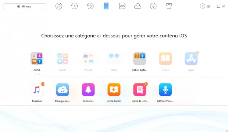The image size is (228, 132).
Task: Open the media downloader arrow icon
Action: 153,6
